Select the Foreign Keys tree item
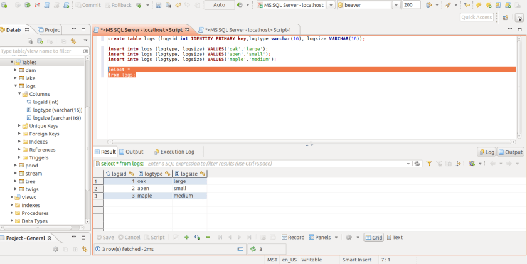Screen dimensions: 527x264 coord(44,134)
